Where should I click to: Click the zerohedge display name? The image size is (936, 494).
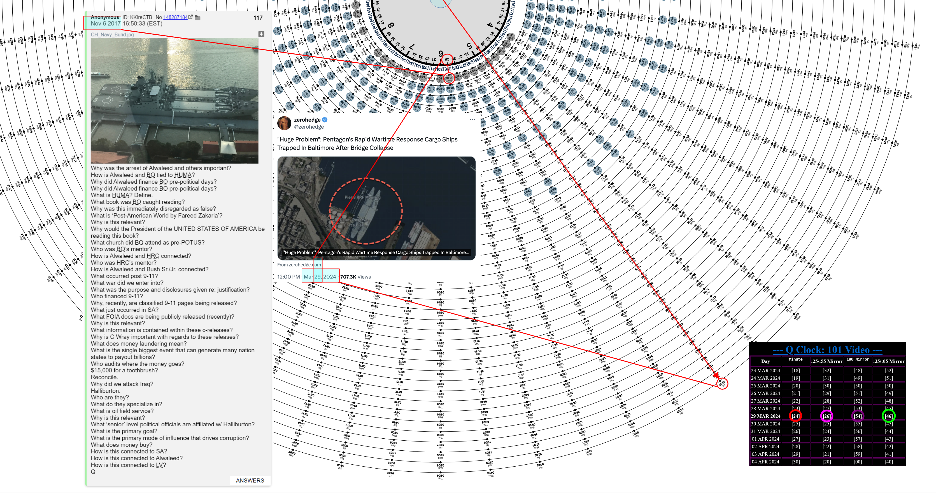(308, 120)
